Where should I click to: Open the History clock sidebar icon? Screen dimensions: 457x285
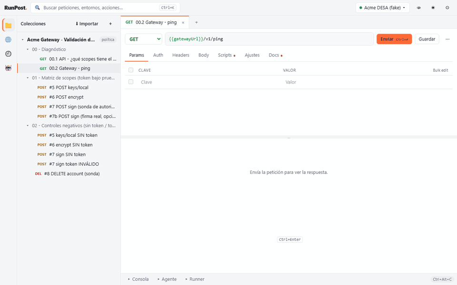(x=9, y=54)
